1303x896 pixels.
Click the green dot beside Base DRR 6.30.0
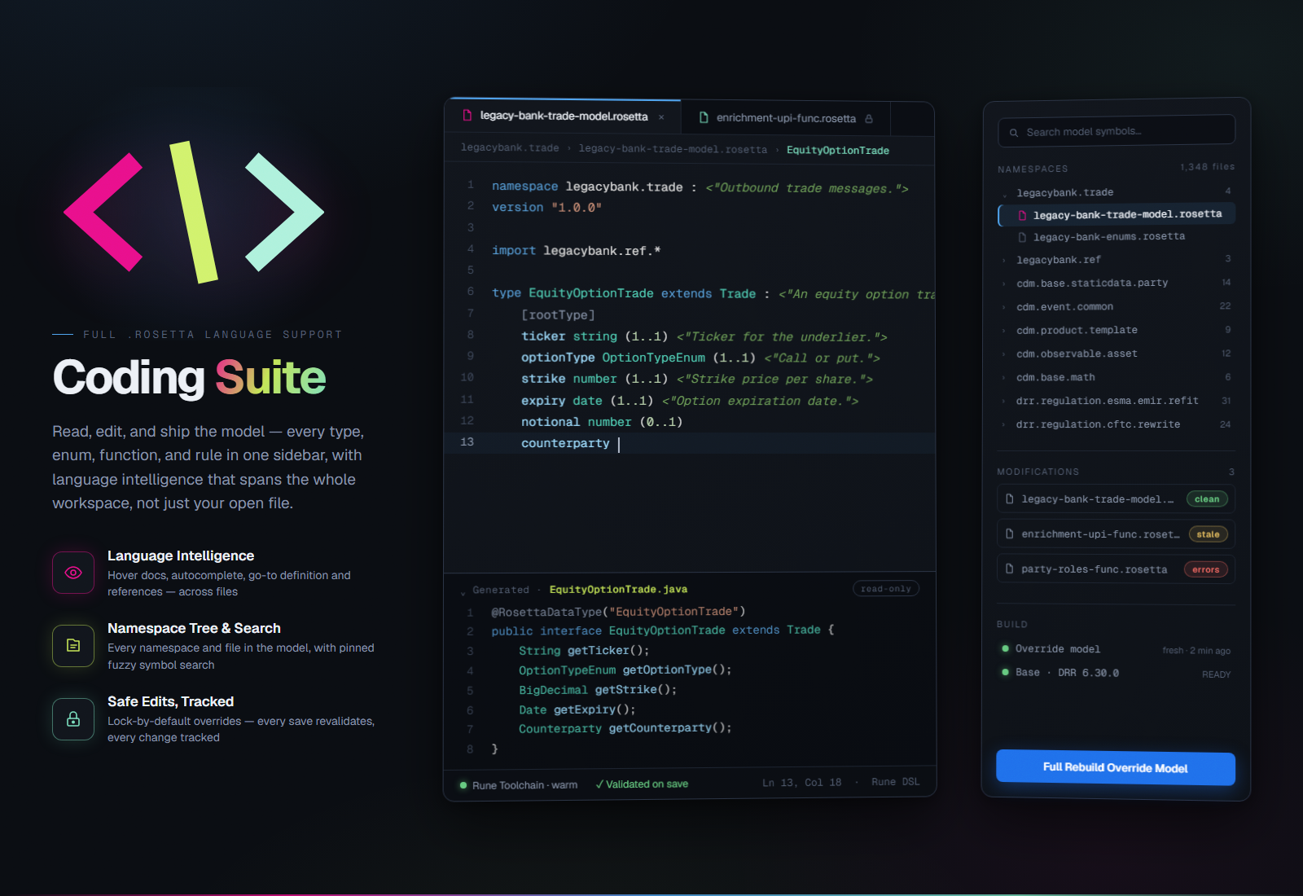1006,672
